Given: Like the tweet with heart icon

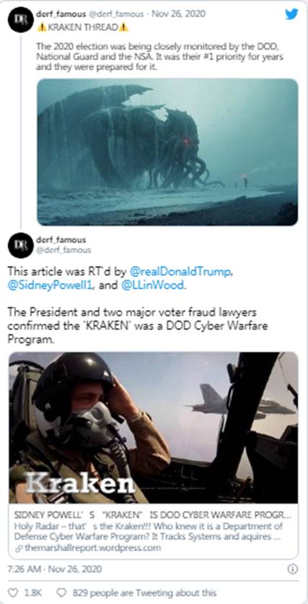Looking at the screenshot, I should tap(14, 592).
